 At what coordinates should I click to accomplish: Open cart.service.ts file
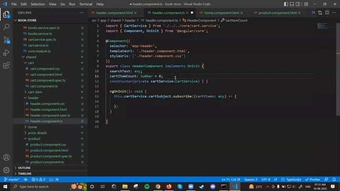coord(38,45)
